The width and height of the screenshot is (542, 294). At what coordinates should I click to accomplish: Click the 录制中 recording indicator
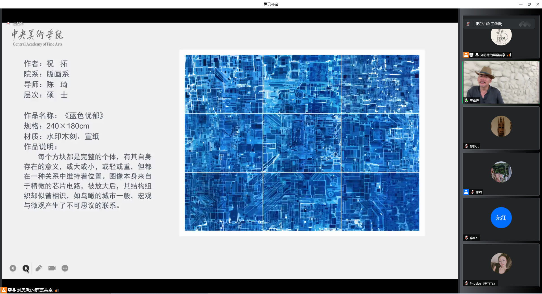tap(15, 23)
